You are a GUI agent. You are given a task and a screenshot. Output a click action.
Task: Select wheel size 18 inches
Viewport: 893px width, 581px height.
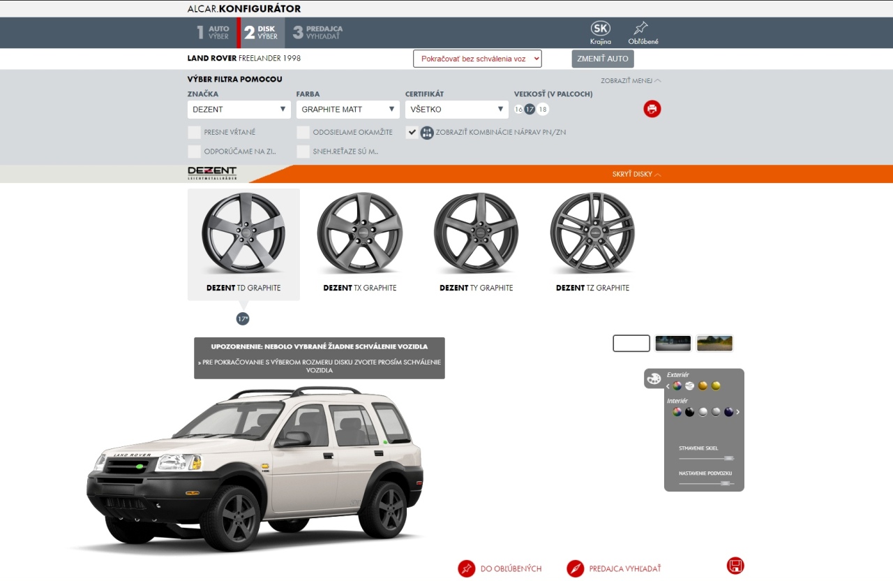click(543, 110)
